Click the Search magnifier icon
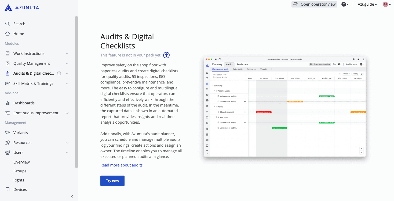 [x=8, y=24]
